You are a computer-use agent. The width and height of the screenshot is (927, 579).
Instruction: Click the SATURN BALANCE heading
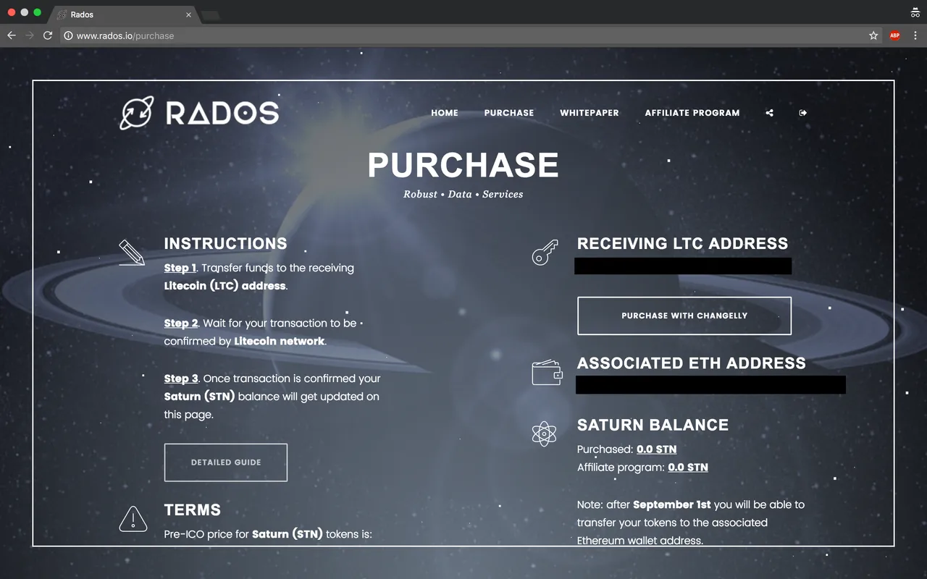653,425
